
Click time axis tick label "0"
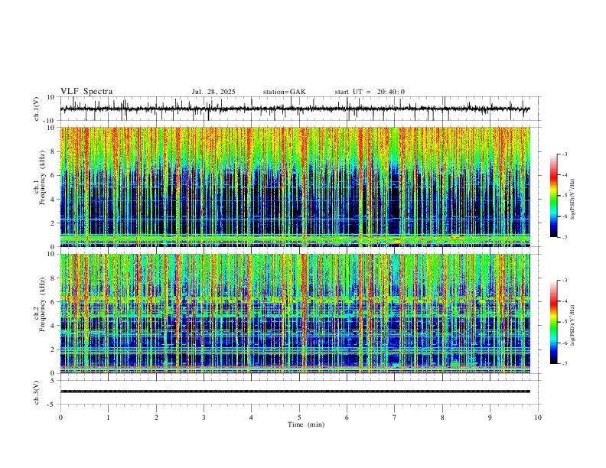point(60,418)
